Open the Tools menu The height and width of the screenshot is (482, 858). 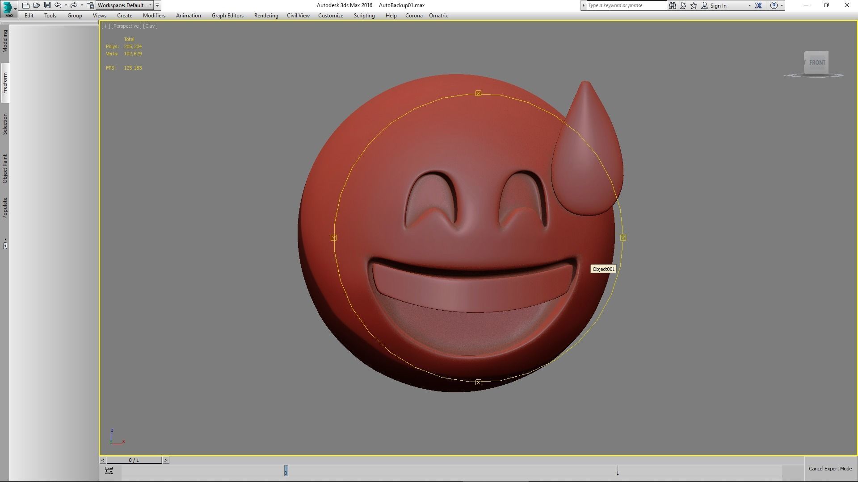pyautogui.click(x=50, y=15)
